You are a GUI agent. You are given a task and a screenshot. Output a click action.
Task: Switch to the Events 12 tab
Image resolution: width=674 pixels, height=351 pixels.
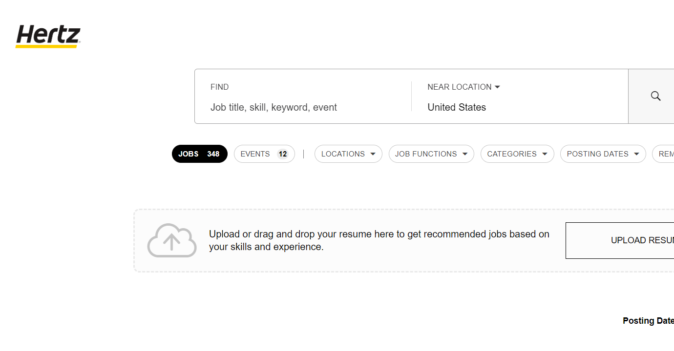pos(264,154)
